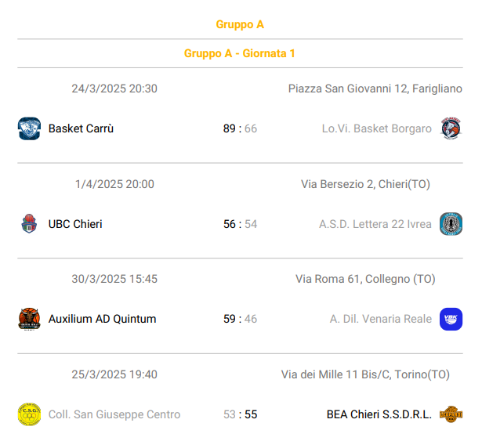
Task: Open the Auxilium AD Quintum team name
Action: tap(103, 319)
